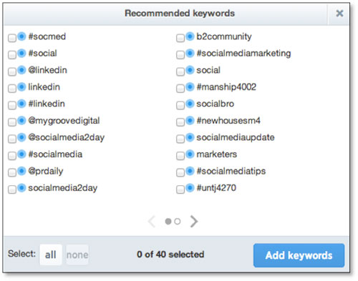Check the #newhousesm4 keyword box

180,122
